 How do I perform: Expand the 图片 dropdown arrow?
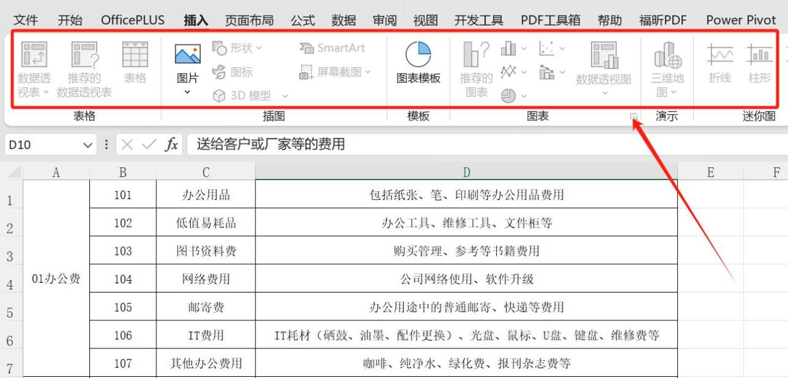(x=187, y=92)
